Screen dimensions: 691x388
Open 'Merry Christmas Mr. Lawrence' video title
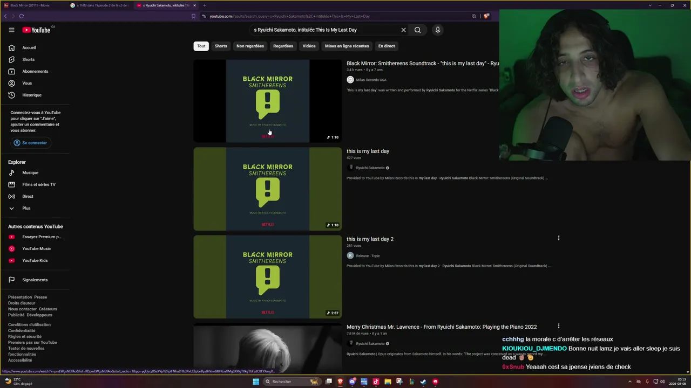click(x=442, y=327)
